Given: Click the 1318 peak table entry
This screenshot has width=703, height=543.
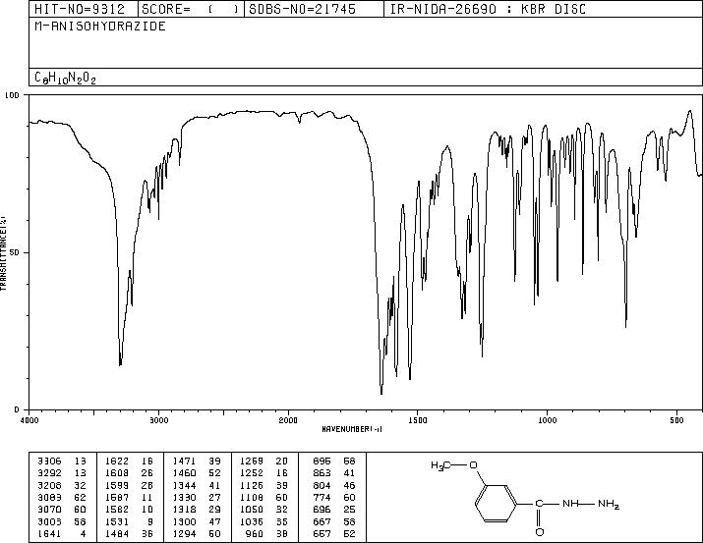Looking at the screenshot, I should pos(197,510).
